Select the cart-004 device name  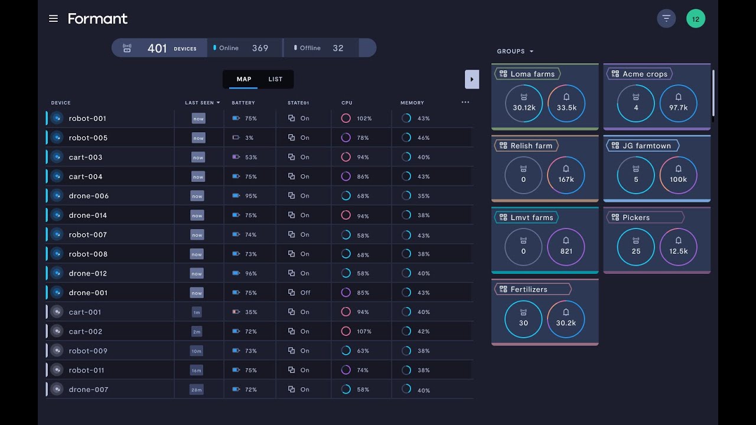click(x=86, y=176)
